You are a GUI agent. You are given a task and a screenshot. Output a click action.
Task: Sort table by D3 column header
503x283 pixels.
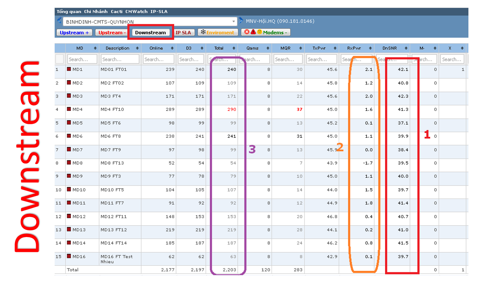click(x=191, y=48)
